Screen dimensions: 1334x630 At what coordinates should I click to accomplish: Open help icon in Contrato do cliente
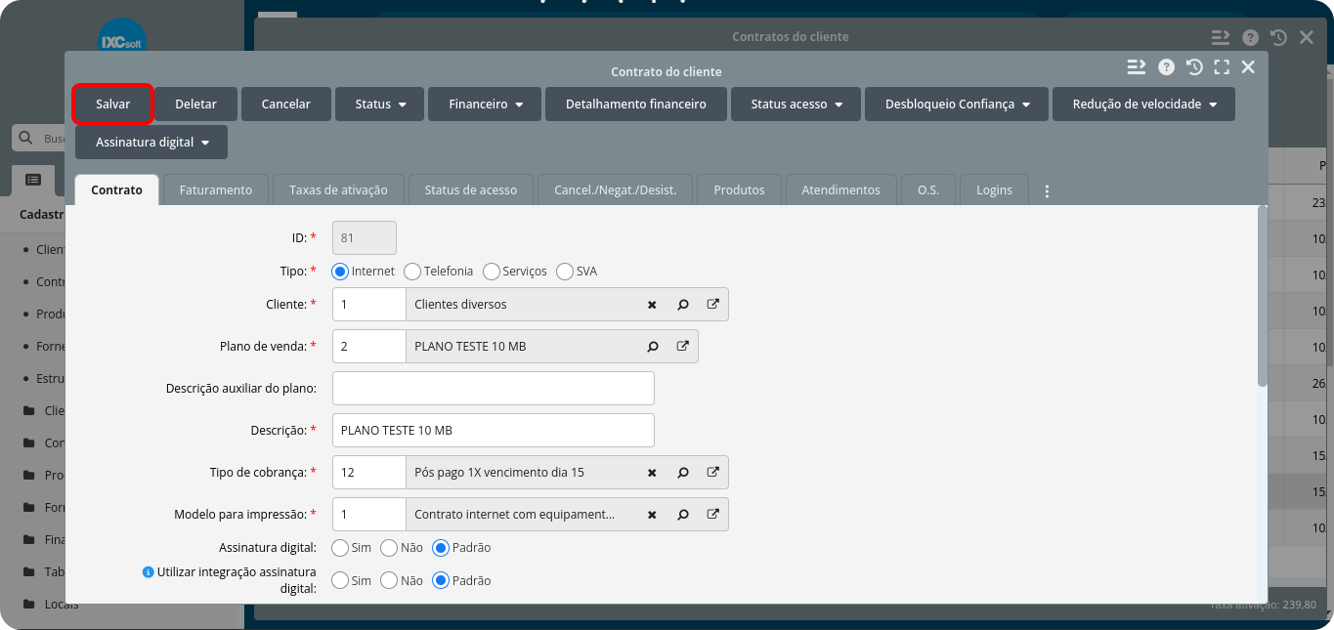1166,67
